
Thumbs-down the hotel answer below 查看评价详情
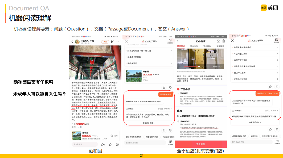pos(277,129)
